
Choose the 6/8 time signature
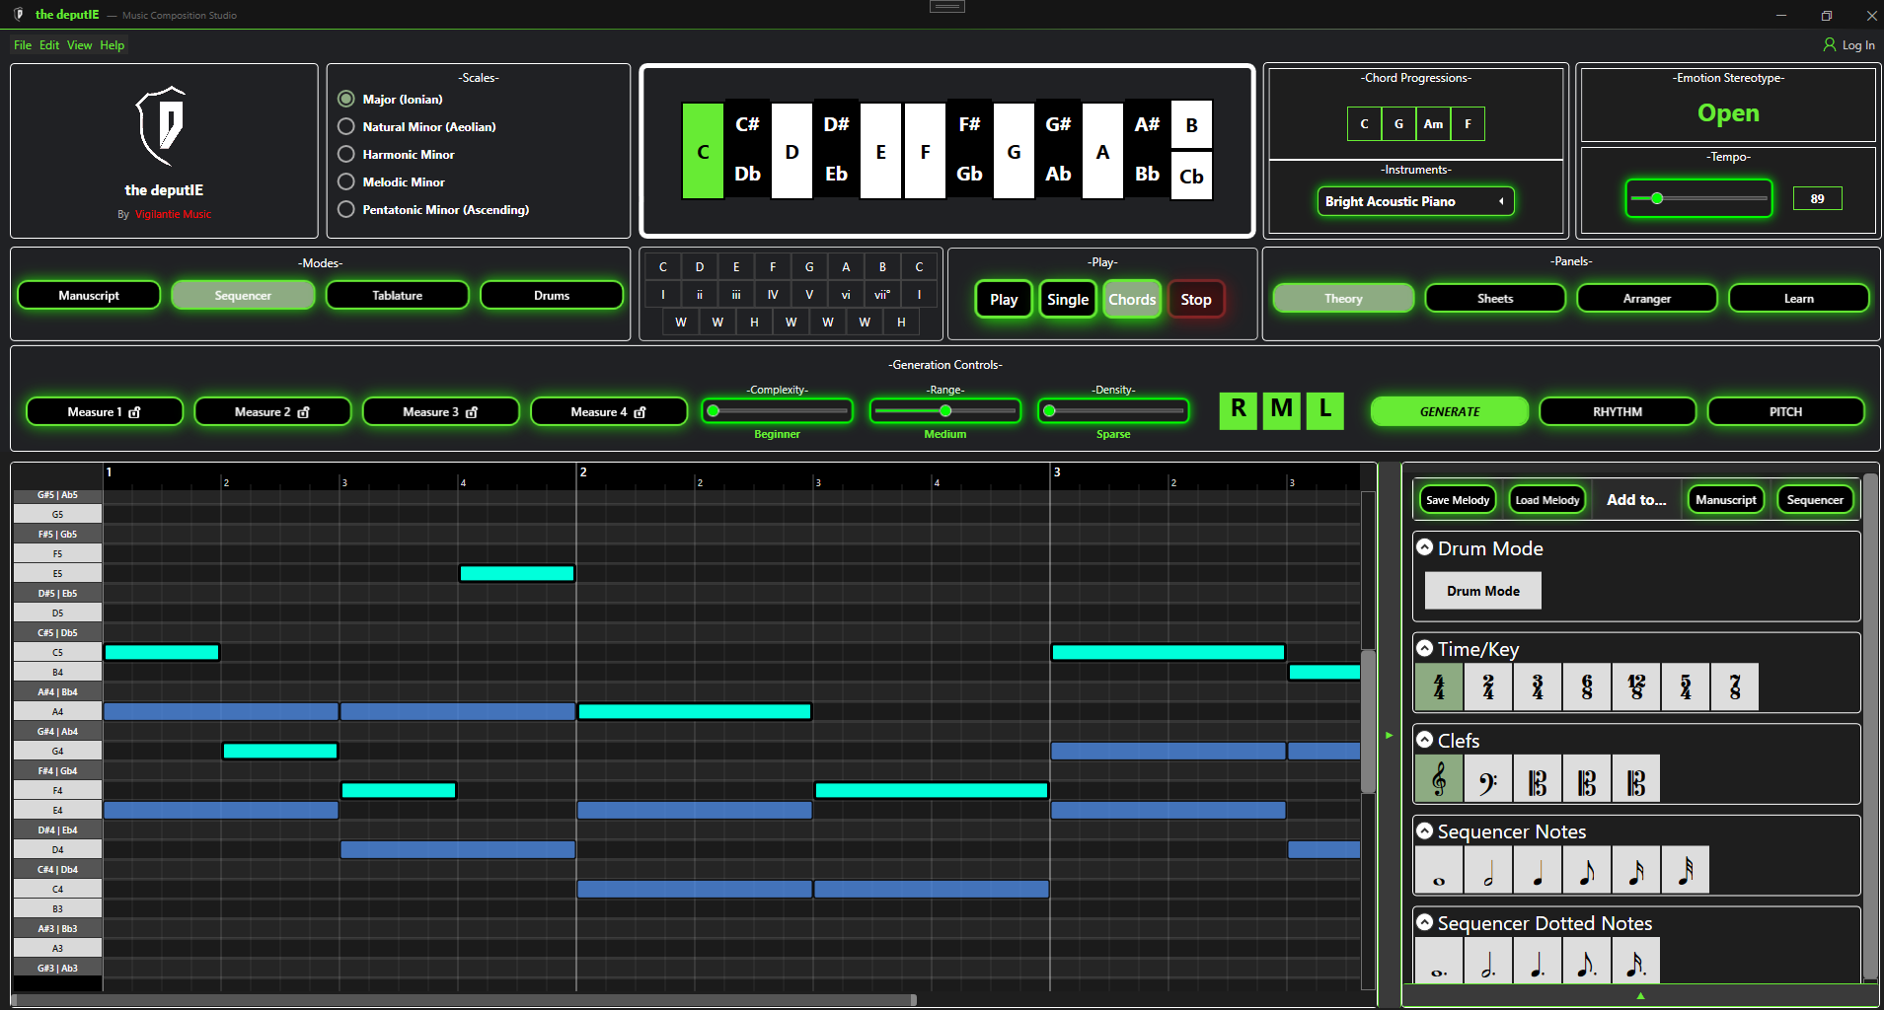pos(1586,687)
